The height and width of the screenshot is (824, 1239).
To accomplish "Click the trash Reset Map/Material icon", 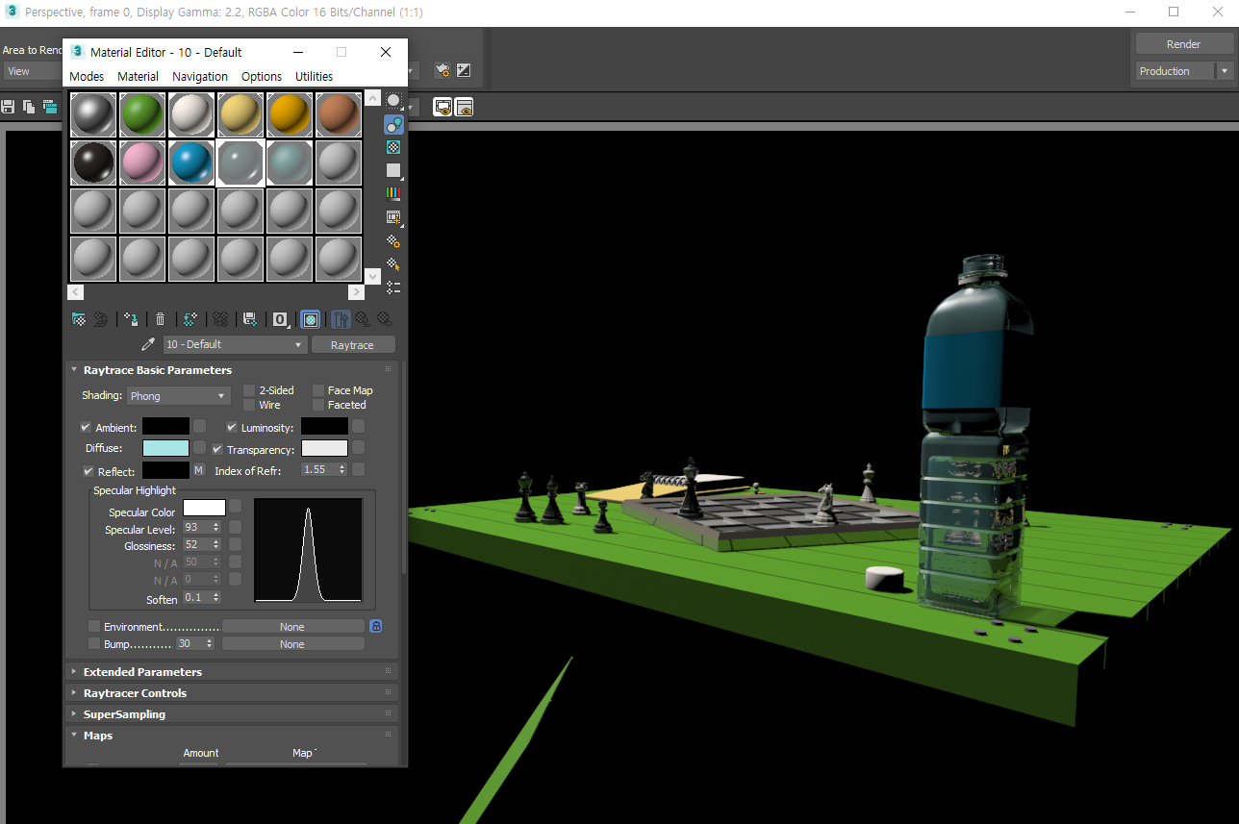I will 161,319.
